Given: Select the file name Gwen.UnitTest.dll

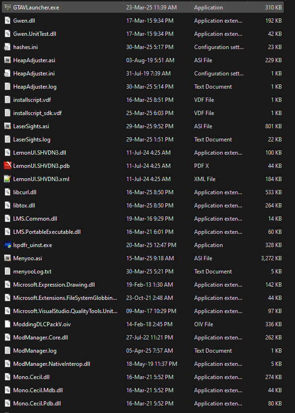Looking at the screenshot, I should pyautogui.click(x=34, y=34).
